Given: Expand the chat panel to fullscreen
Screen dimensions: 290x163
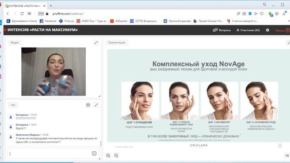Looking at the screenshot, I should tap(96, 105).
